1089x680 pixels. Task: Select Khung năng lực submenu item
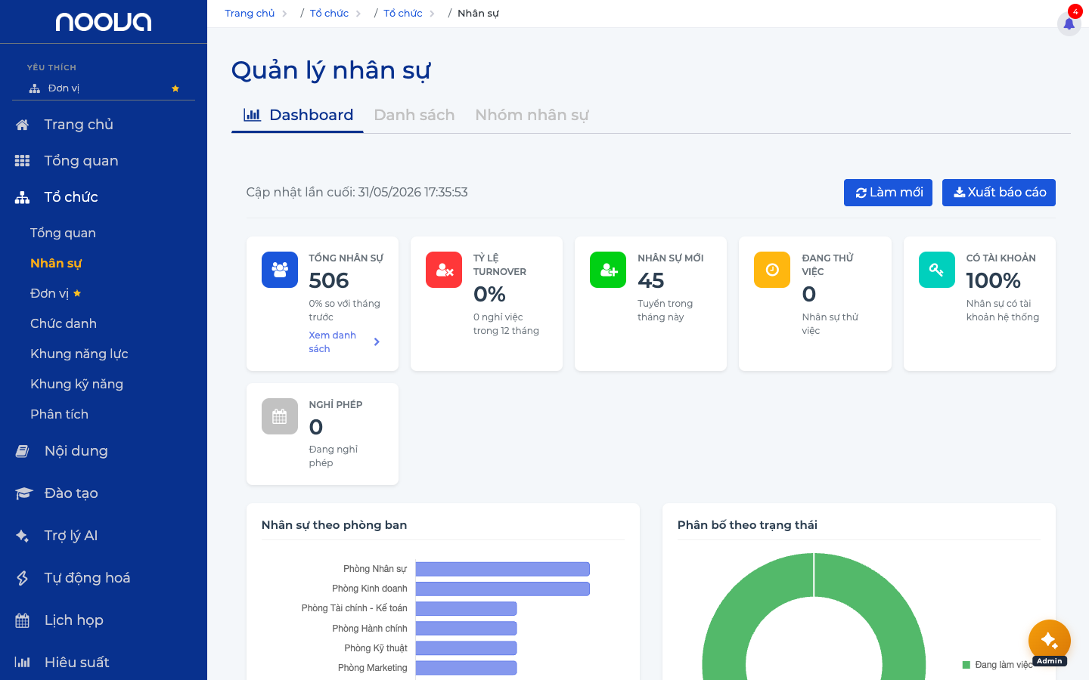[79, 354]
